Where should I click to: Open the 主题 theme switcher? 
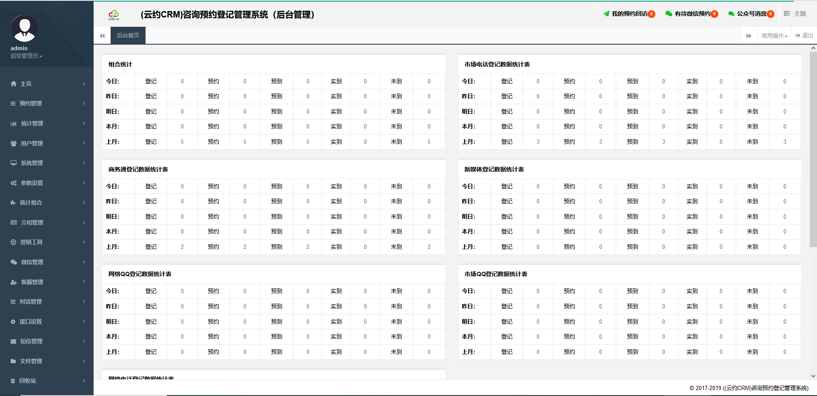pos(795,14)
